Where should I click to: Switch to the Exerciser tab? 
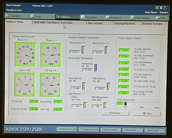click(67, 23)
